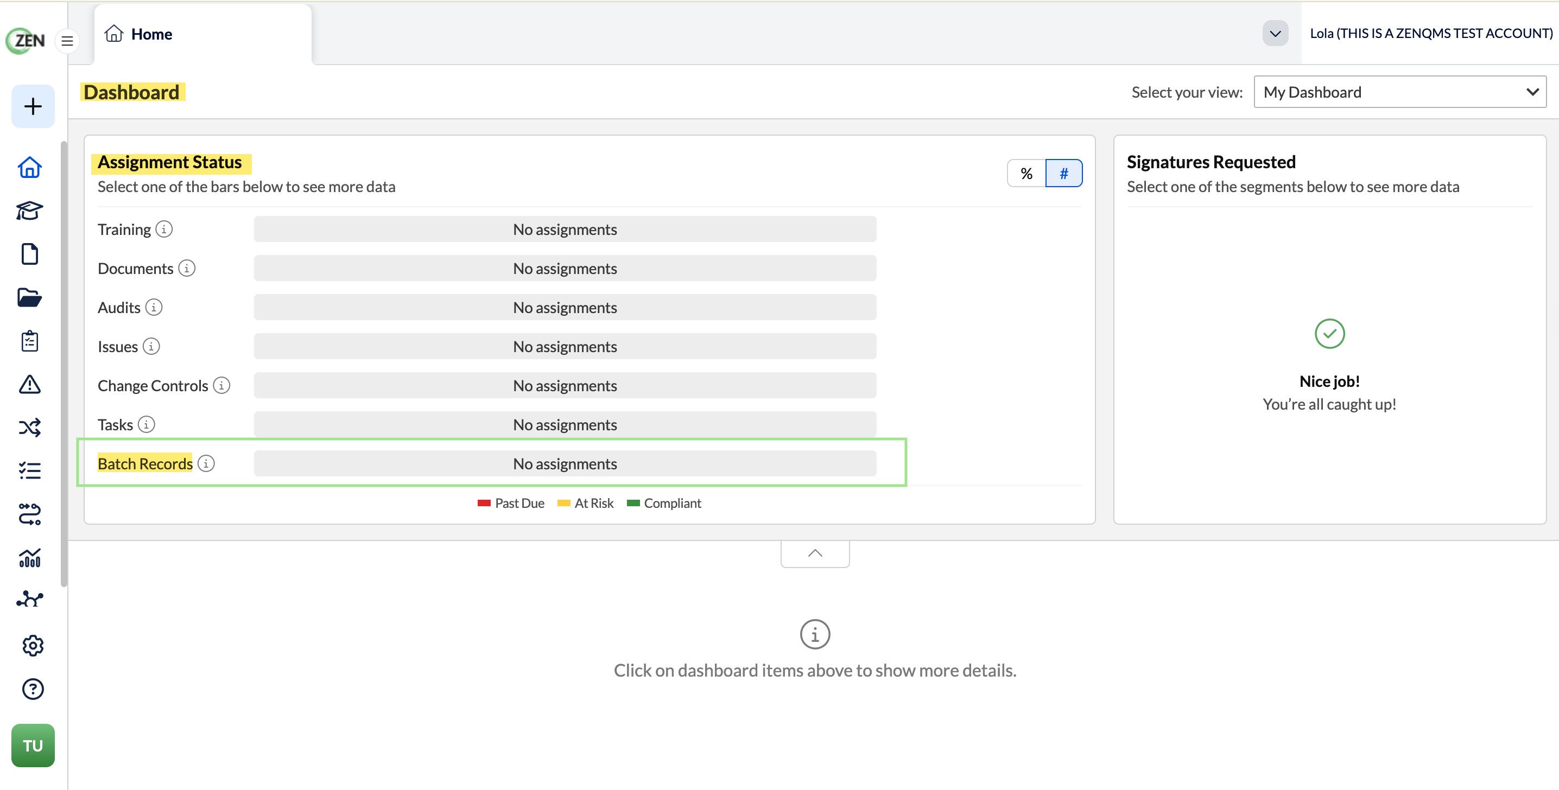Go to Home via sidebar house icon
Screen dimensions: 1559x790
[30, 168]
